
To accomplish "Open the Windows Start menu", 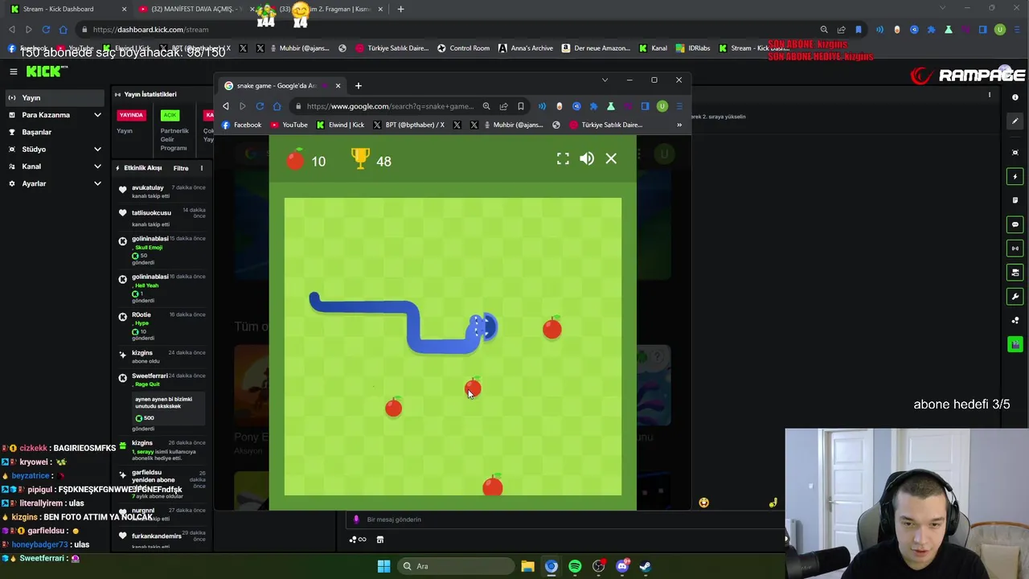I will pos(383,566).
